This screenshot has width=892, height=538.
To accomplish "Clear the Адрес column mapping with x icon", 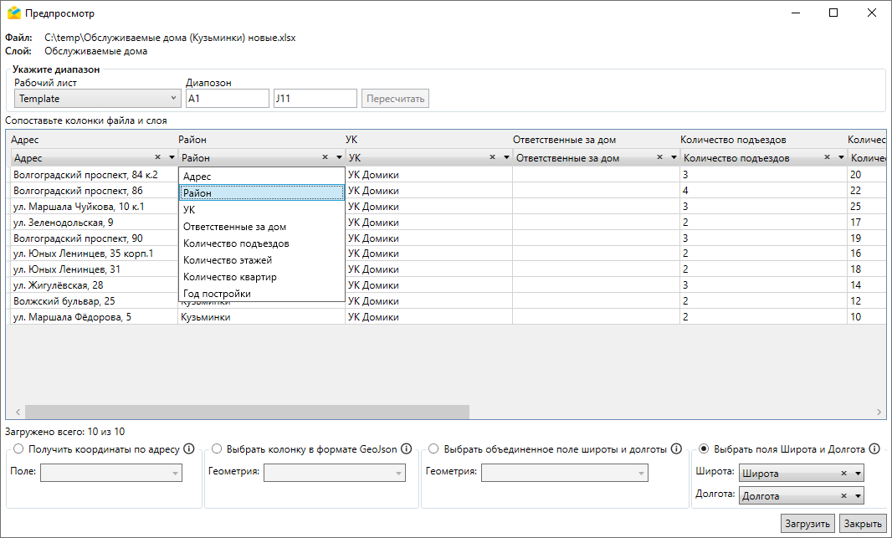I will pyautogui.click(x=157, y=157).
